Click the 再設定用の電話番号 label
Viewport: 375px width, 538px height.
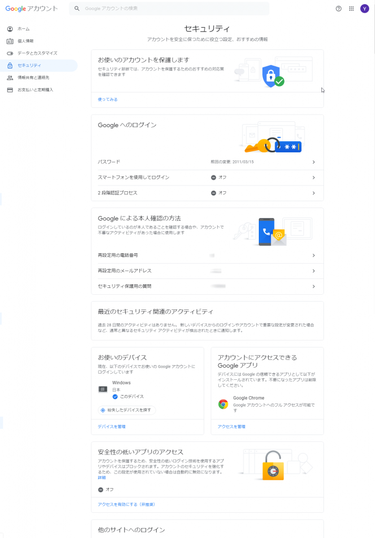tap(118, 256)
